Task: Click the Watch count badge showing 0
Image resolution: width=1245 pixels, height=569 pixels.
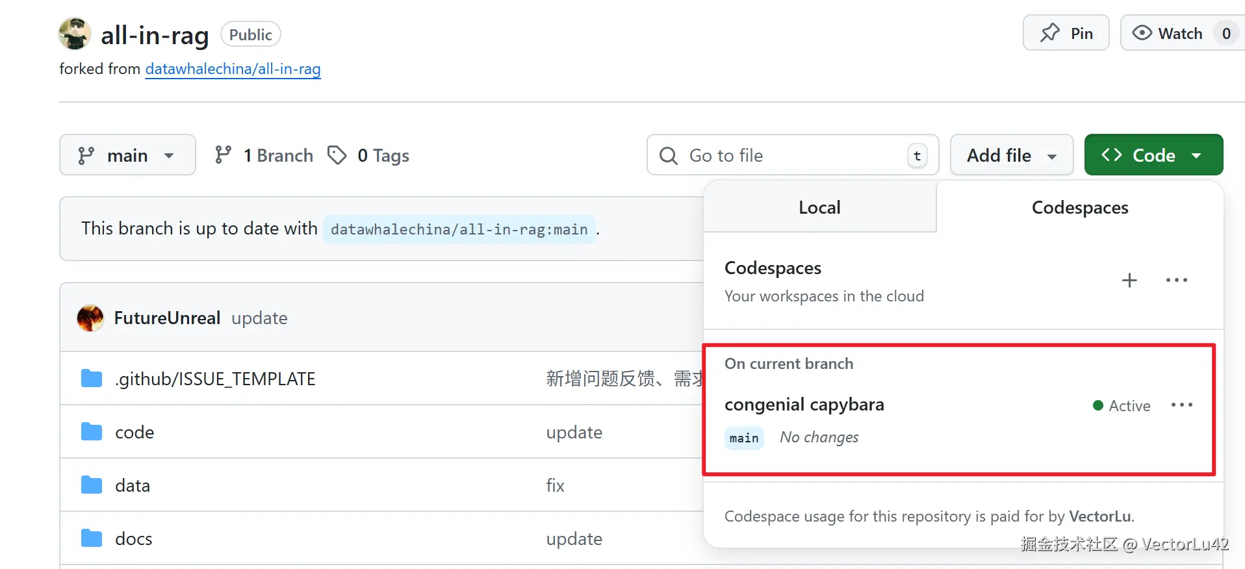Action: click(x=1226, y=33)
